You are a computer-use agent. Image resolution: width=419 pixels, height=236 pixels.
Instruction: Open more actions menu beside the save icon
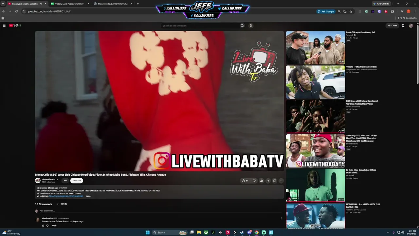[281, 181]
